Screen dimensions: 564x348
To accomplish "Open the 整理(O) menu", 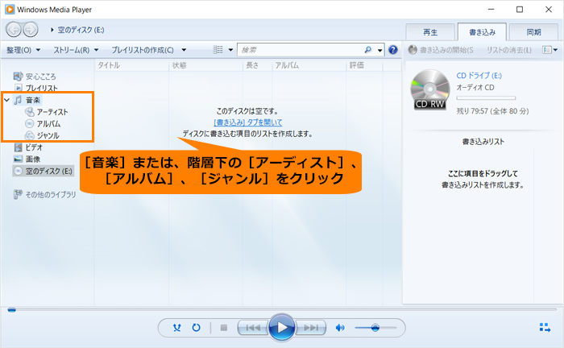I will tap(23, 50).
